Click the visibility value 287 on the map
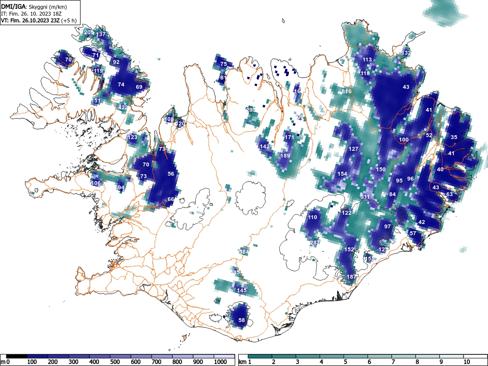The image size is (488, 366). pos(315,243)
